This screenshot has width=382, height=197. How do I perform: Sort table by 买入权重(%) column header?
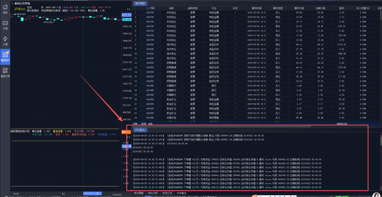coord(363,8)
